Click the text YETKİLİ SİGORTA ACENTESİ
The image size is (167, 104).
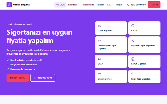tap(19, 24)
